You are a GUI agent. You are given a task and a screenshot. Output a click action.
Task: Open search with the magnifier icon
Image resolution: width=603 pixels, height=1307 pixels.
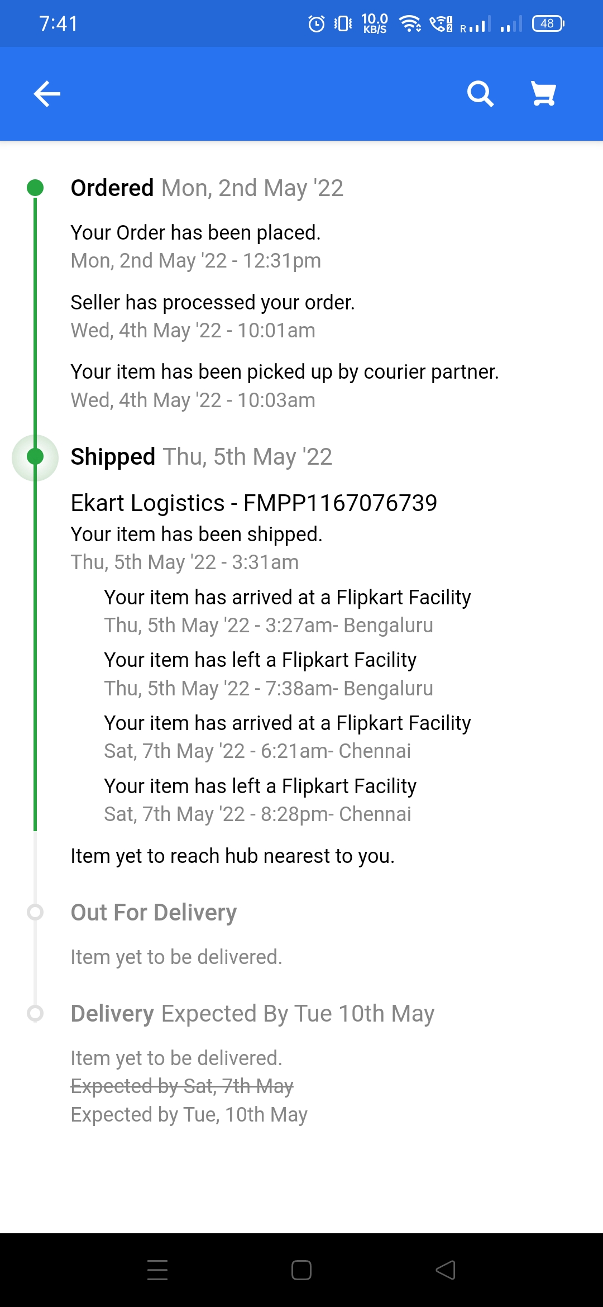point(480,94)
